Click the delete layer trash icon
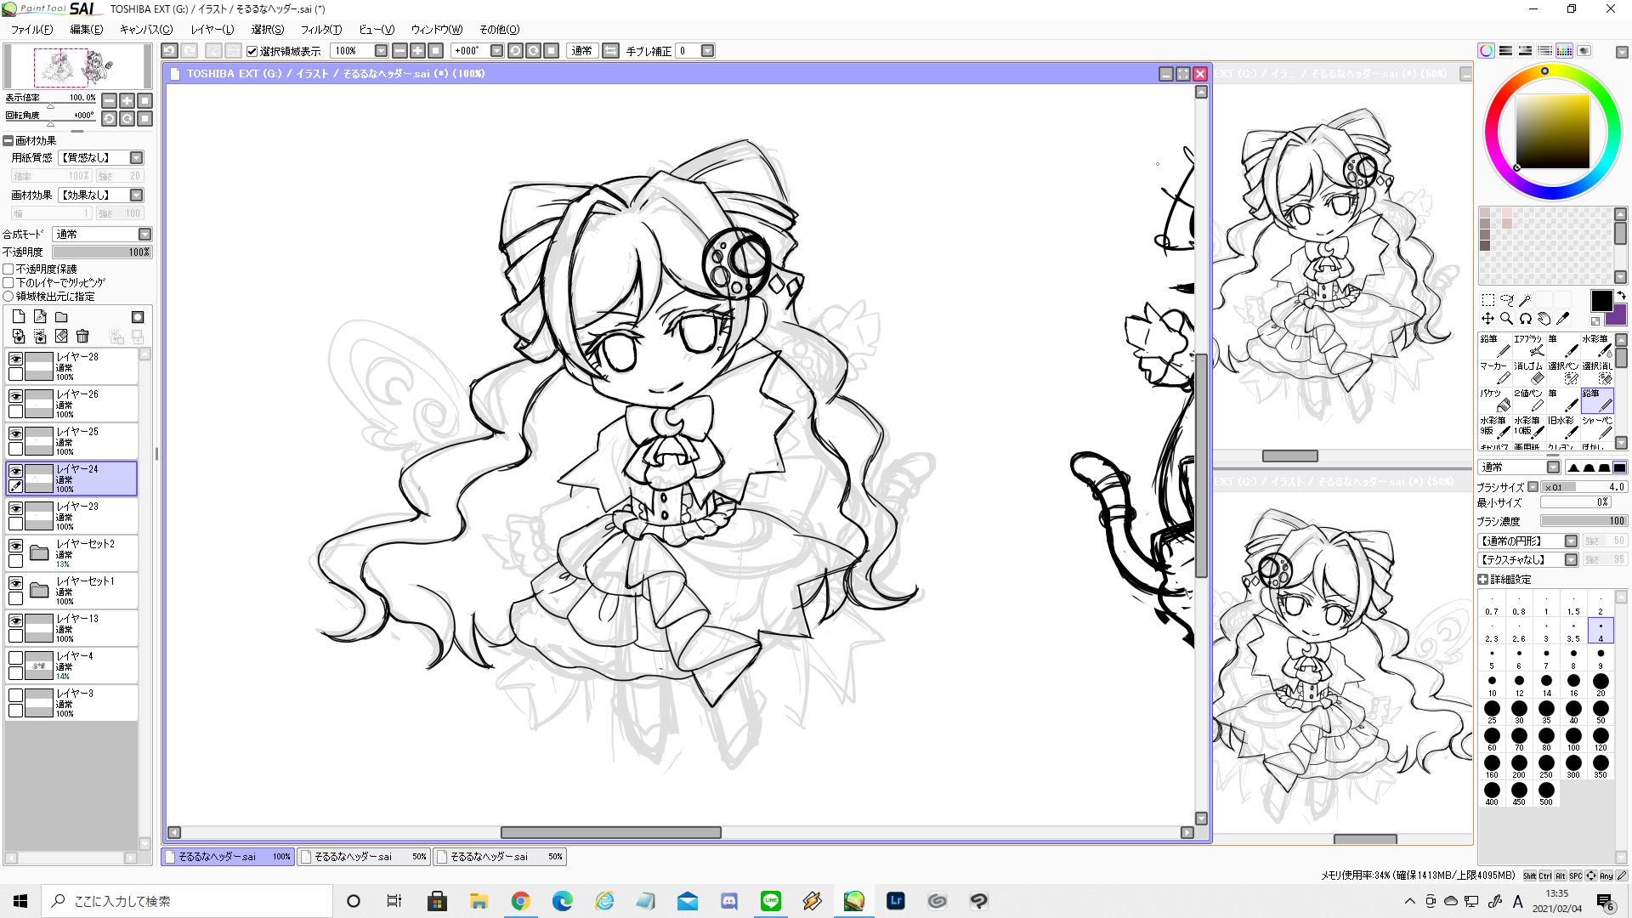The image size is (1632, 918). click(x=82, y=337)
